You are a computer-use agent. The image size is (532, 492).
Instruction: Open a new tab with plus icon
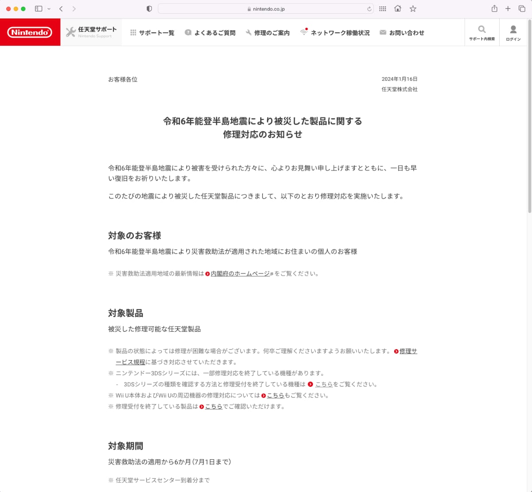pyautogui.click(x=508, y=9)
